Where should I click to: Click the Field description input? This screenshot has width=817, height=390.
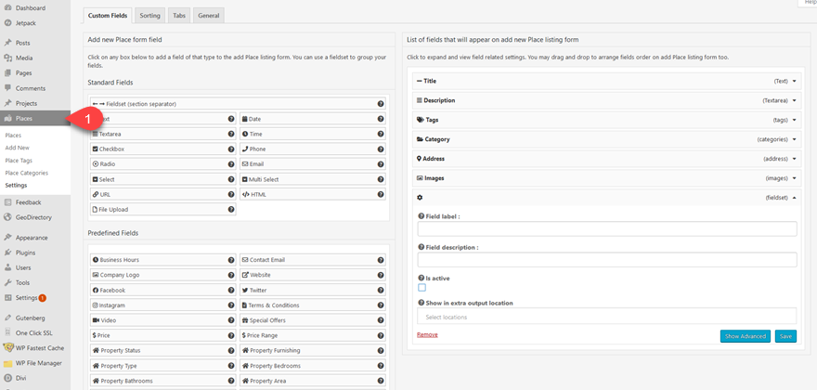[x=607, y=260]
